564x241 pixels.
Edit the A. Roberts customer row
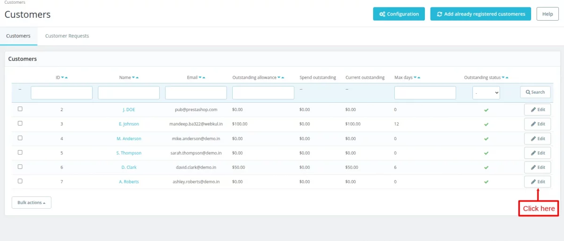point(538,181)
